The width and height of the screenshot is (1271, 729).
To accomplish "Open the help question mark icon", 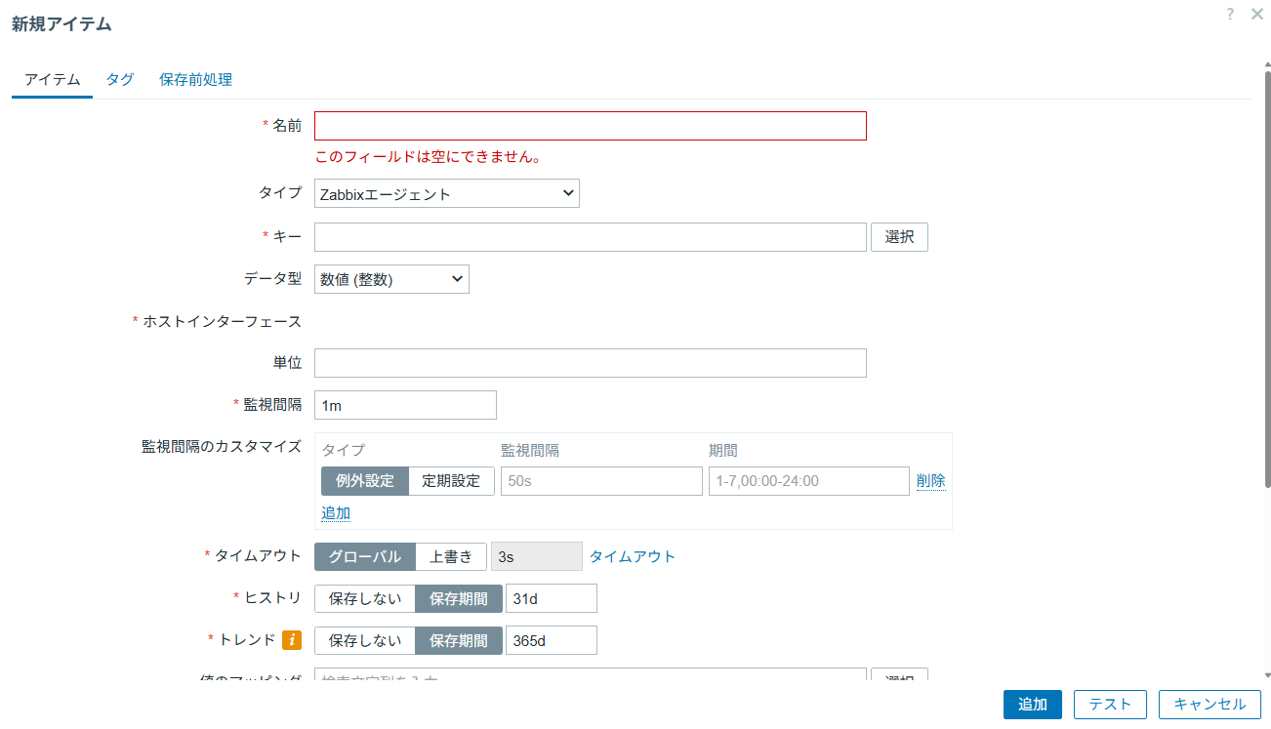I will click(1230, 14).
